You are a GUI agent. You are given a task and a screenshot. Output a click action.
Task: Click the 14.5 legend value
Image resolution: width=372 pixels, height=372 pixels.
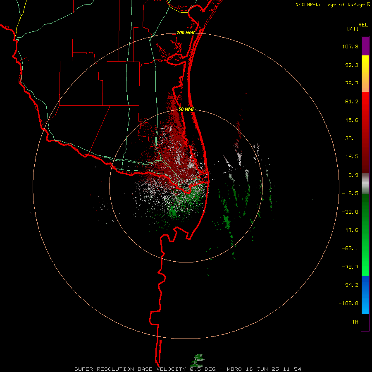[352, 157]
